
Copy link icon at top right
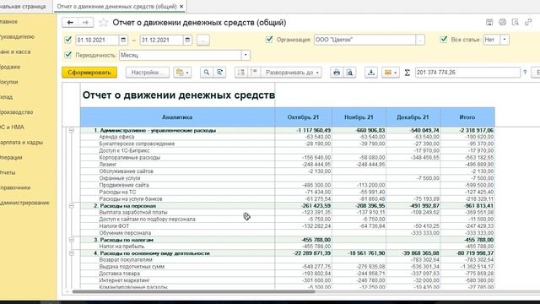(528, 23)
